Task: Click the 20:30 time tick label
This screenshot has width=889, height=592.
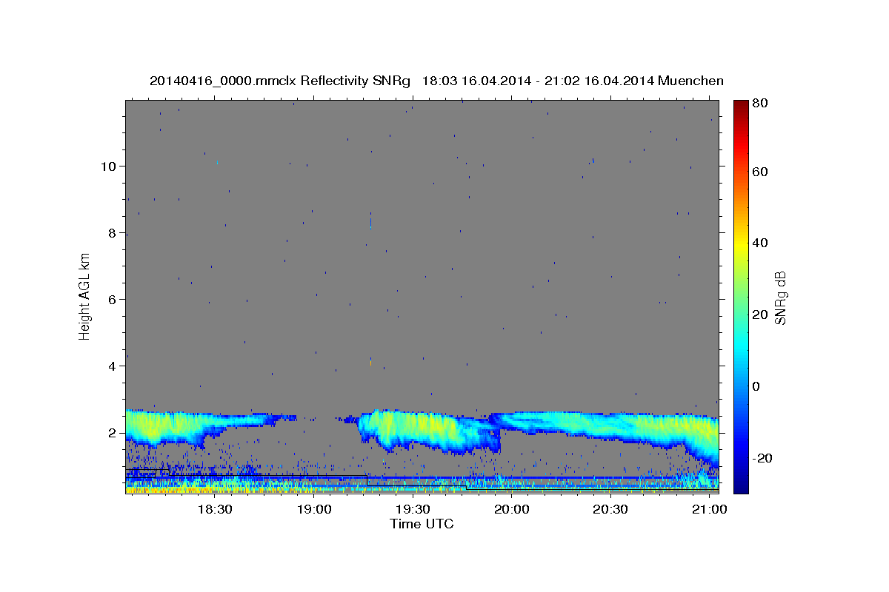Action: (x=610, y=510)
